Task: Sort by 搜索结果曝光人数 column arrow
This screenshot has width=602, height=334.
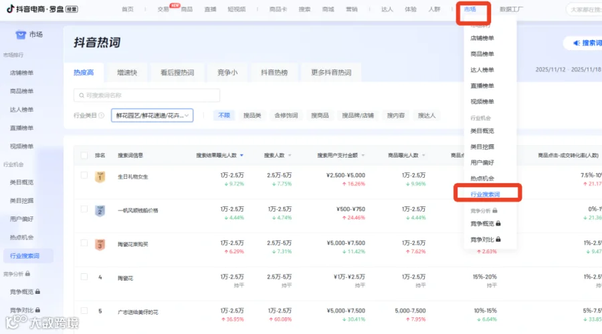Action: click(241, 155)
